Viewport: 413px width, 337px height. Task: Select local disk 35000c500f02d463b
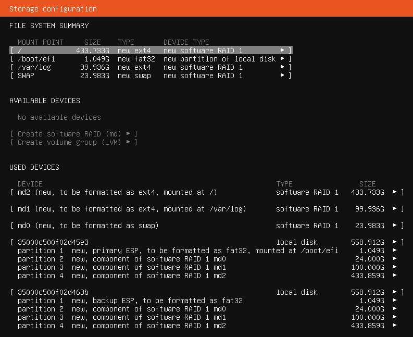tap(206, 292)
